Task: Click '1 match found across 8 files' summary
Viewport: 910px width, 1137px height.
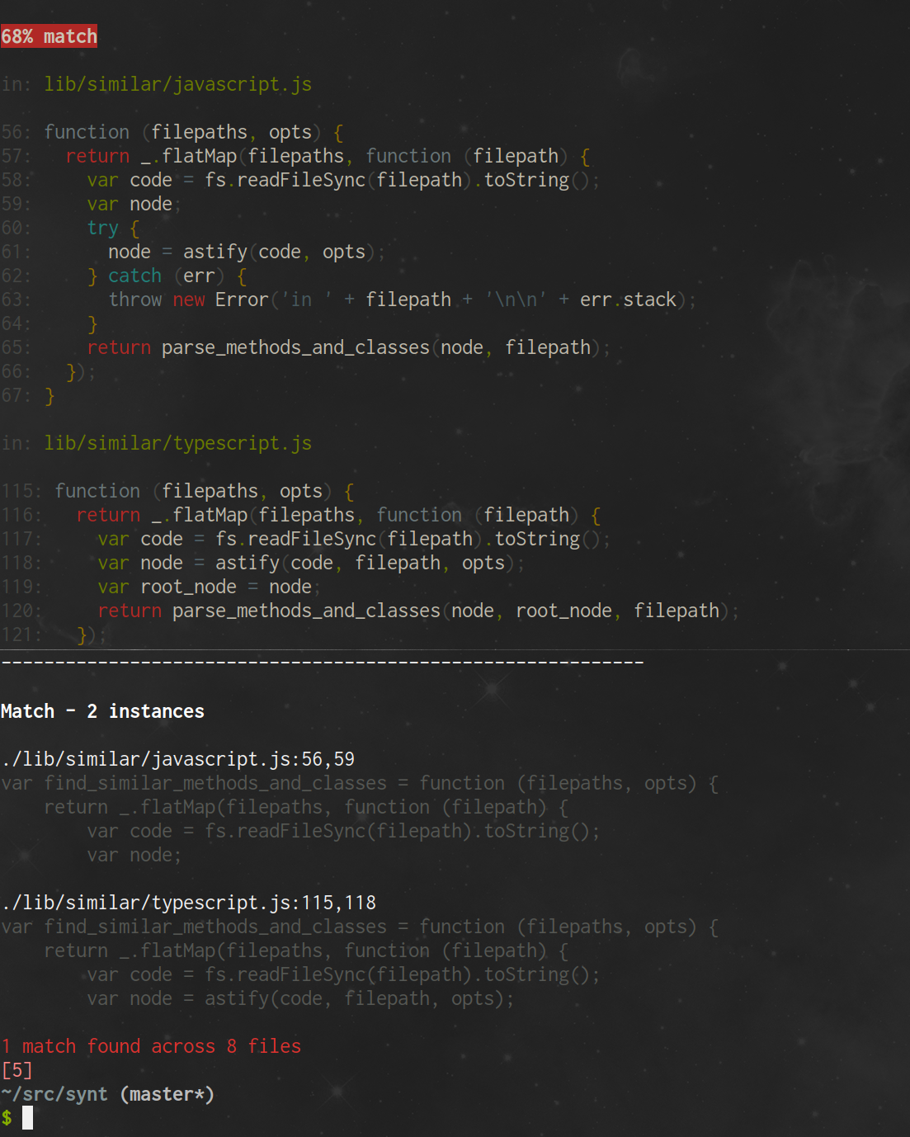Action: [151, 1046]
